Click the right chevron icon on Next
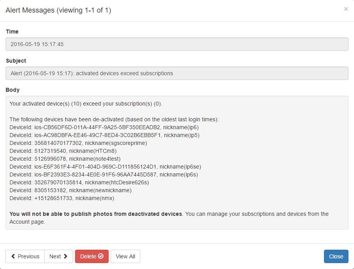The height and width of the screenshot is (269, 354). [66, 256]
